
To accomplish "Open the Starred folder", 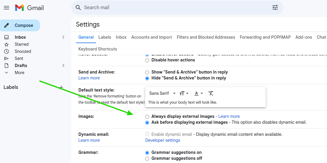I will tap(22, 44).
